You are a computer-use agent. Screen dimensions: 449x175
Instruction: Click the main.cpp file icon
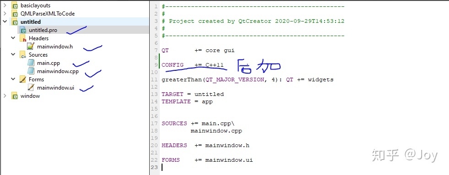tap(31, 63)
